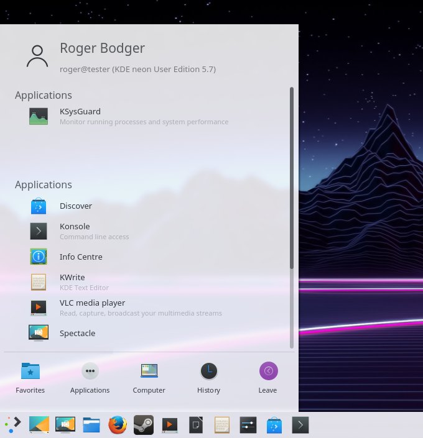Click the roger@tester KDE neon subtitle text
The image size is (423, 438).
137,70
